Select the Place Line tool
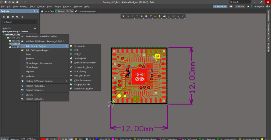Image resolution: width=271 pixels, height=140 pixels. pos(183,16)
